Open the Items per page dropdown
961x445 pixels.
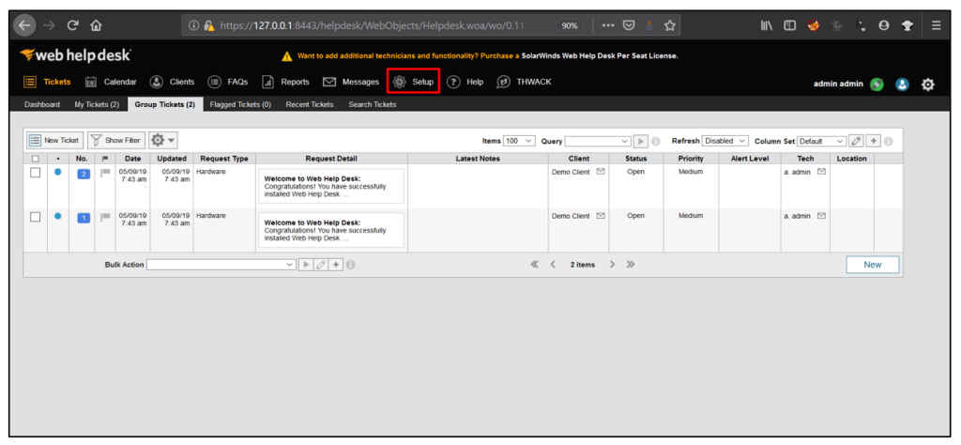click(519, 141)
